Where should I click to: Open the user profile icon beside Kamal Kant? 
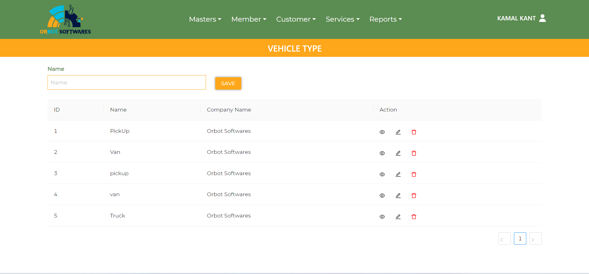pos(542,18)
